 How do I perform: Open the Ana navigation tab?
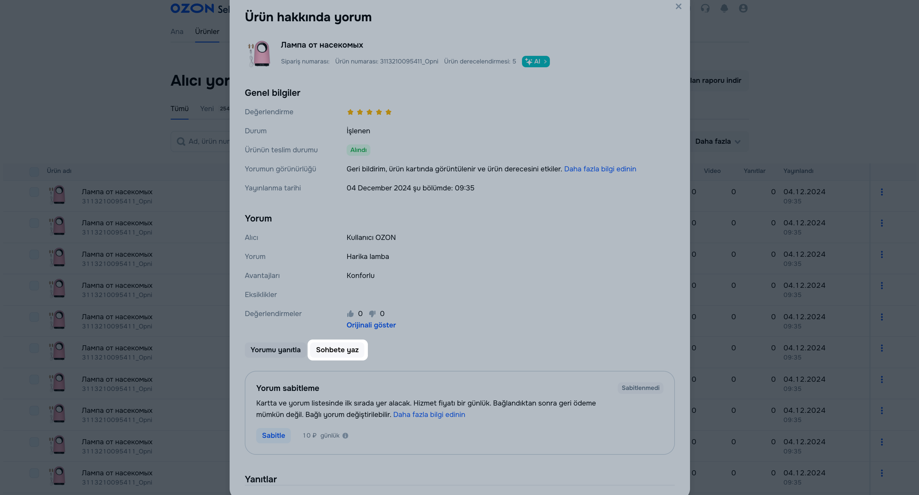click(177, 31)
